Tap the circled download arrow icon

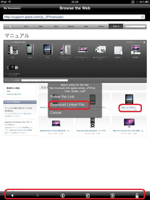62,195
